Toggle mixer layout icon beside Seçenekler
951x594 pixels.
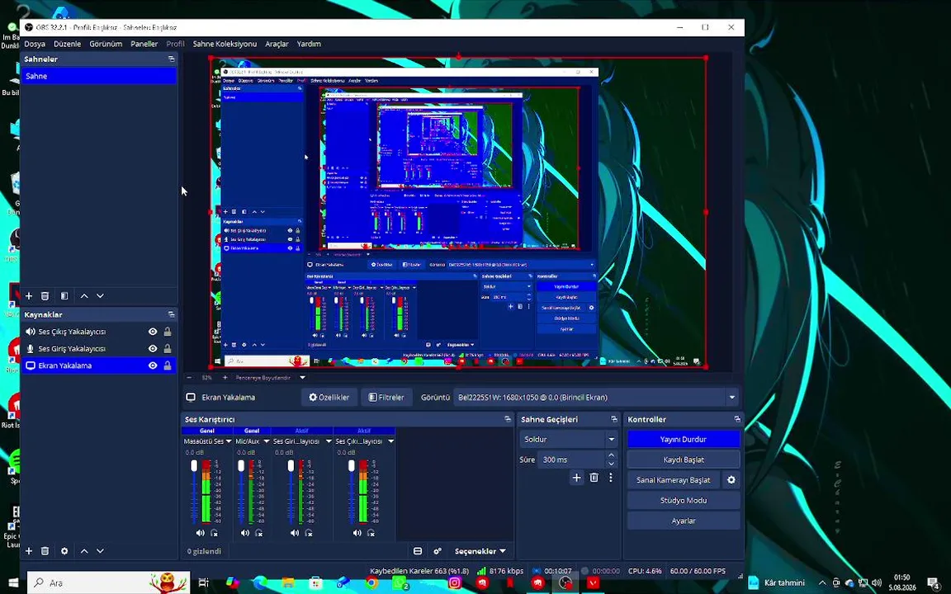pyautogui.click(x=417, y=551)
